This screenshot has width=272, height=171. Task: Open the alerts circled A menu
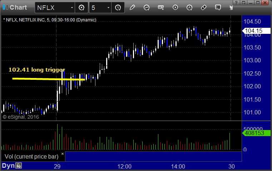pos(189,7)
